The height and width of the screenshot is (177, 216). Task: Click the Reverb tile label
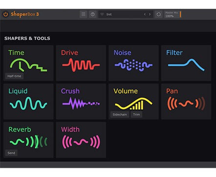pyautogui.click(x=20, y=130)
